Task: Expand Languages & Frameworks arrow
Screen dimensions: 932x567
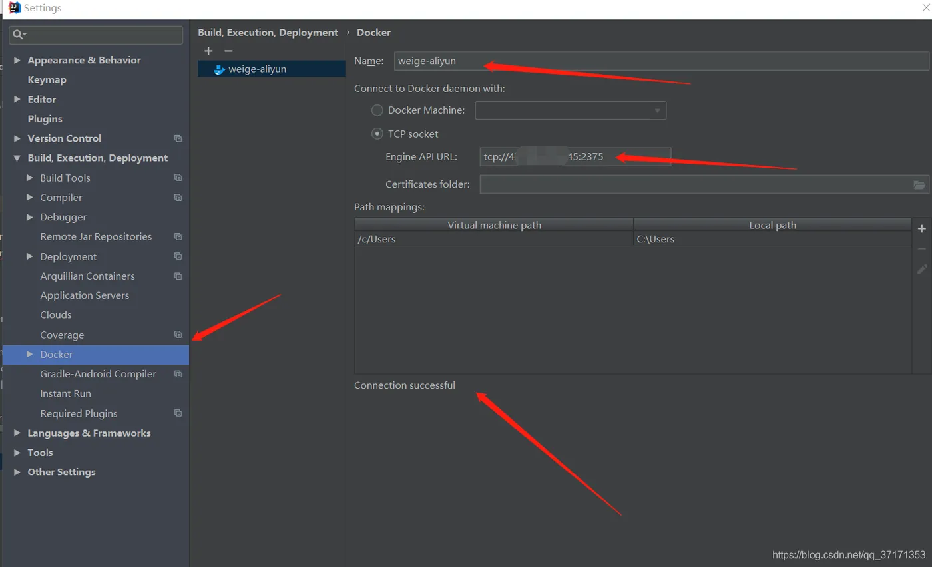Action: pyautogui.click(x=17, y=433)
